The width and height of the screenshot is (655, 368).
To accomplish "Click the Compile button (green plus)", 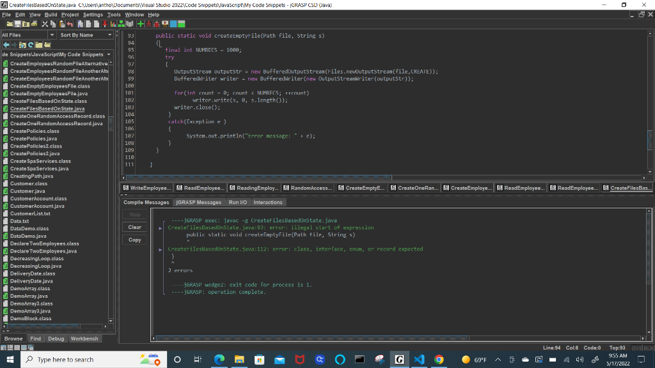I will [142, 24].
